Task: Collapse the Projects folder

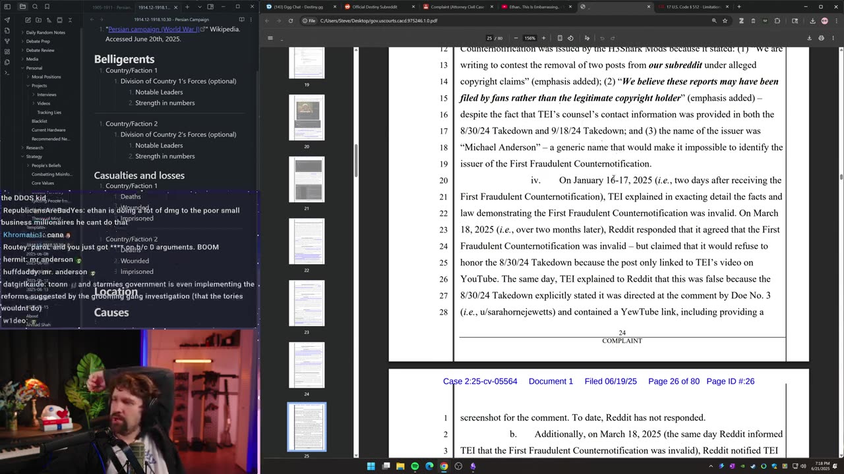Action: tap(39, 86)
